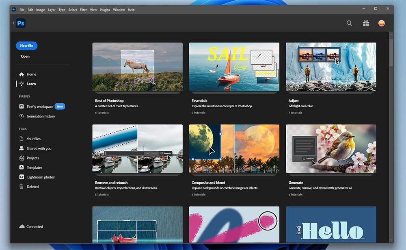Click the Lightroom photos Lr icon
The height and width of the screenshot is (250, 406).
[22, 177]
